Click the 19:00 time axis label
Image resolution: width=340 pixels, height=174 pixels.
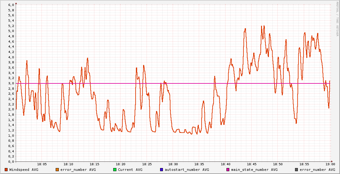330,164
